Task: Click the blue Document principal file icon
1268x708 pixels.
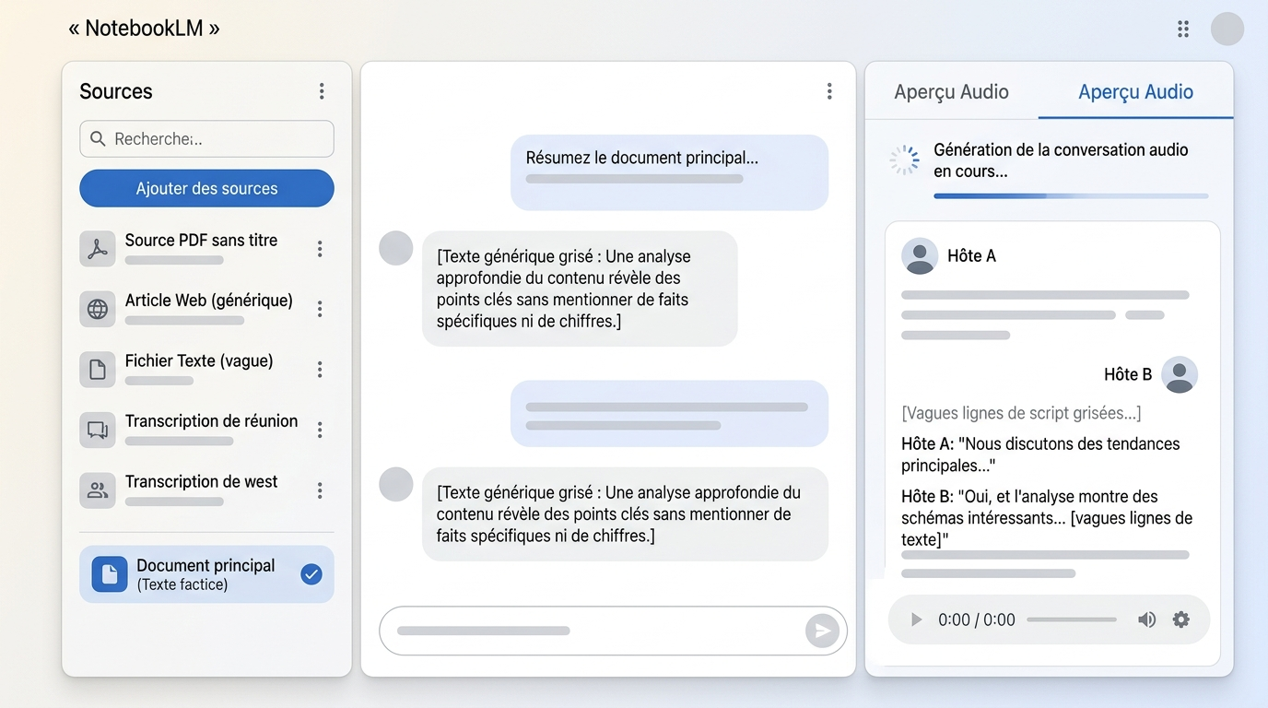Action: 110,574
